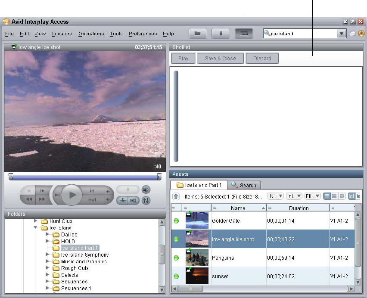367x298 pixels.
Task: Expand the HOLD folder
Action: pos(47,241)
